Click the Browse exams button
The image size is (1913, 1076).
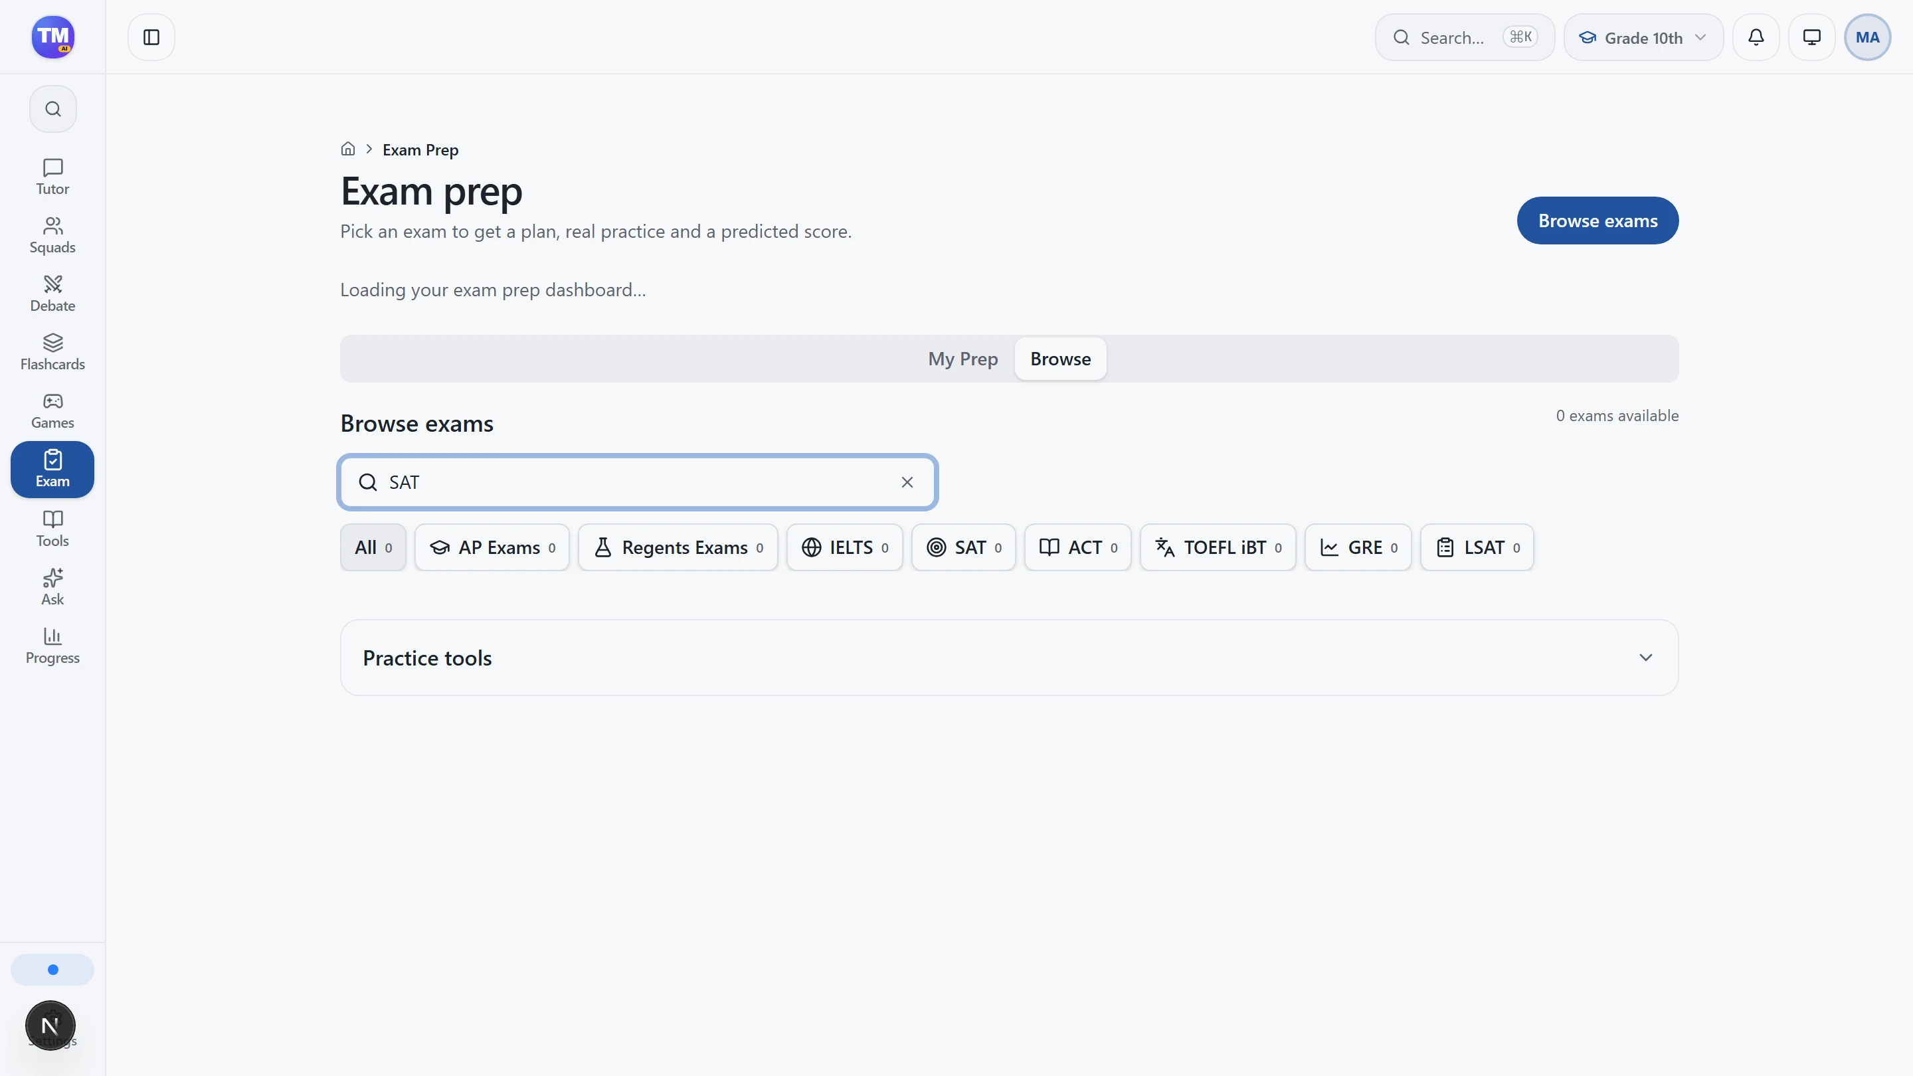click(x=1597, y=221)
